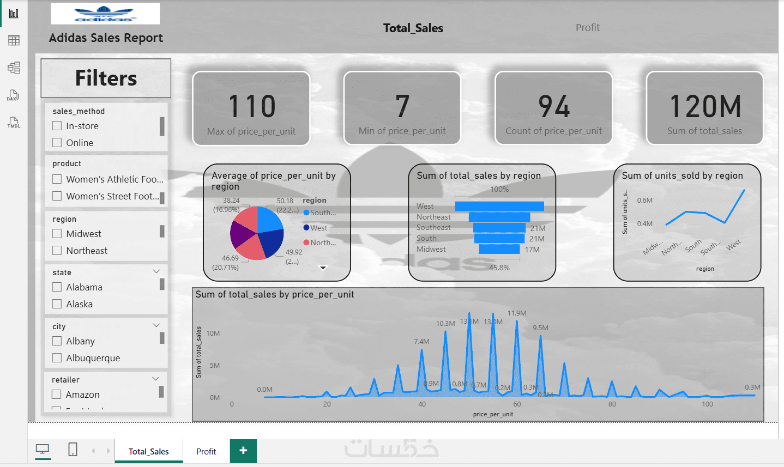Check the Online sales method
The width and height of the screenshot is (784, 467).
(x=57, y=143)
